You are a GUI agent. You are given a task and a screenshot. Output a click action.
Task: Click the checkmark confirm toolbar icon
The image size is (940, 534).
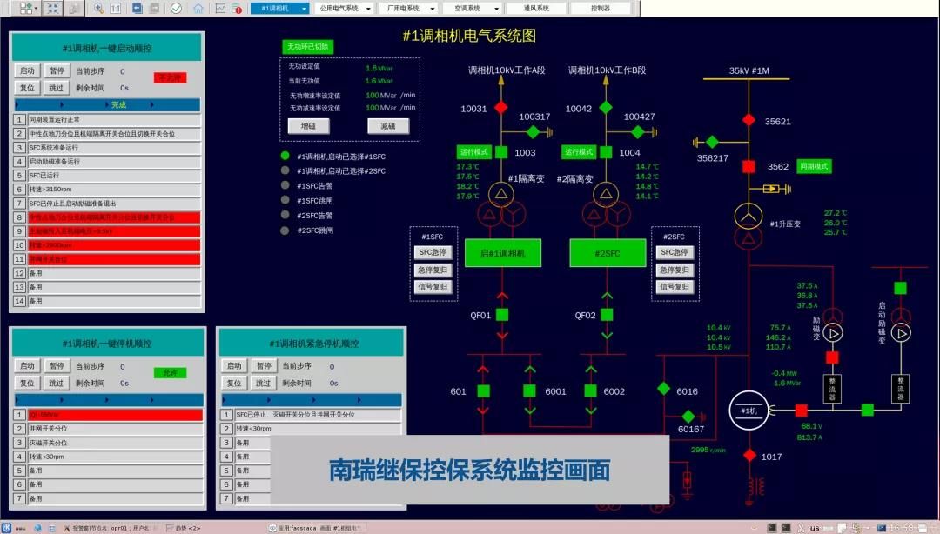point(176,8)
